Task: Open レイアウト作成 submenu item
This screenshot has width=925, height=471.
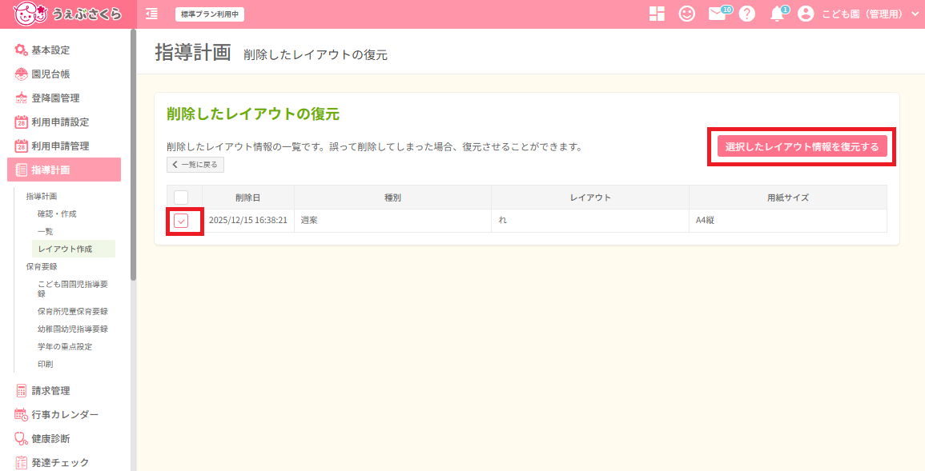Action: (x=74, y=249)
